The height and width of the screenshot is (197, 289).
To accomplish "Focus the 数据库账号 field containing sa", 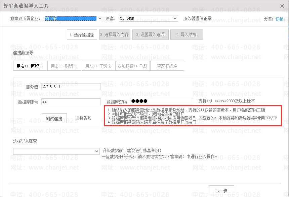I will (x=71, y=102).
